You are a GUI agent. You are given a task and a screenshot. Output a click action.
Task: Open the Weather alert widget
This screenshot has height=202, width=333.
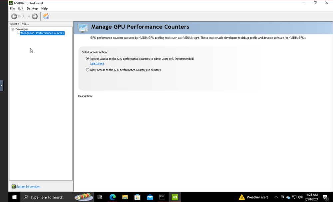tap(253, 197)
